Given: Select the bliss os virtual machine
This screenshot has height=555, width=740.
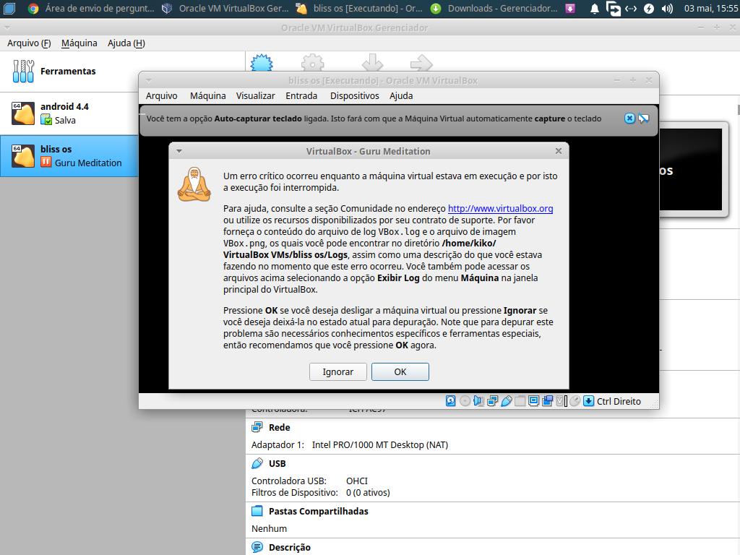Looking at the screenshot, I should point(69,156).
